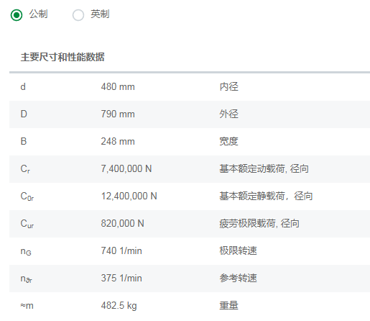Viewport: 370px width, 321px height.
Task: Click the 820,000 N fatigue limit value
Action: pyautogui.click(x=122, y=223)
